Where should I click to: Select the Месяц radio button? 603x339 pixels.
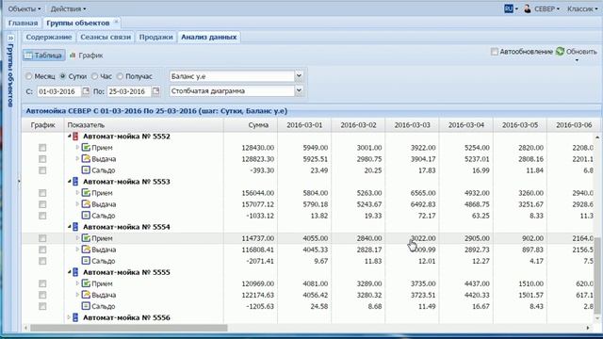tap(28, 76)
